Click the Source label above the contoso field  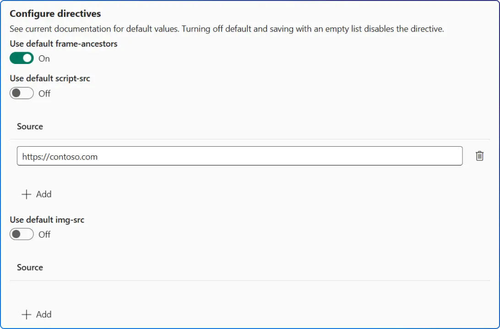pos(29,126)
